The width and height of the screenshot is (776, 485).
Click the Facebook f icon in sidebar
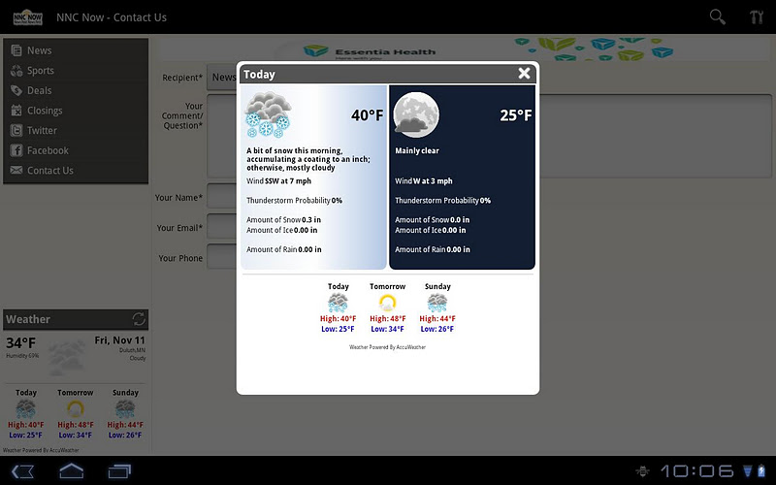click(x=16, y=150)
